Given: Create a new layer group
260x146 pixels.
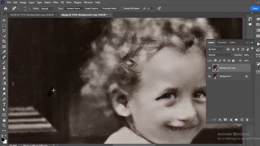Looking at the screenshot, I should pos(236,120).
